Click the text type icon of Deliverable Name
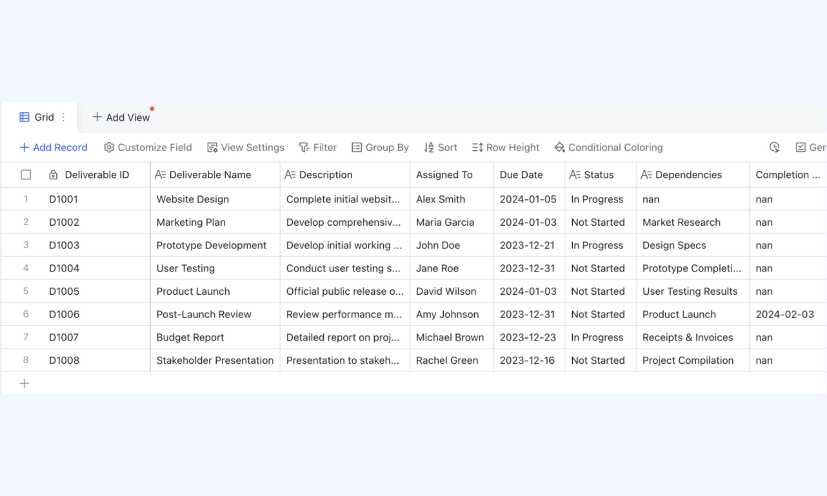Screen dimensions: 827x496 (160, 175)
